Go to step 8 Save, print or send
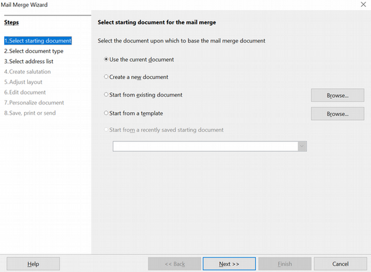The image size is (371, 272). 30,113
